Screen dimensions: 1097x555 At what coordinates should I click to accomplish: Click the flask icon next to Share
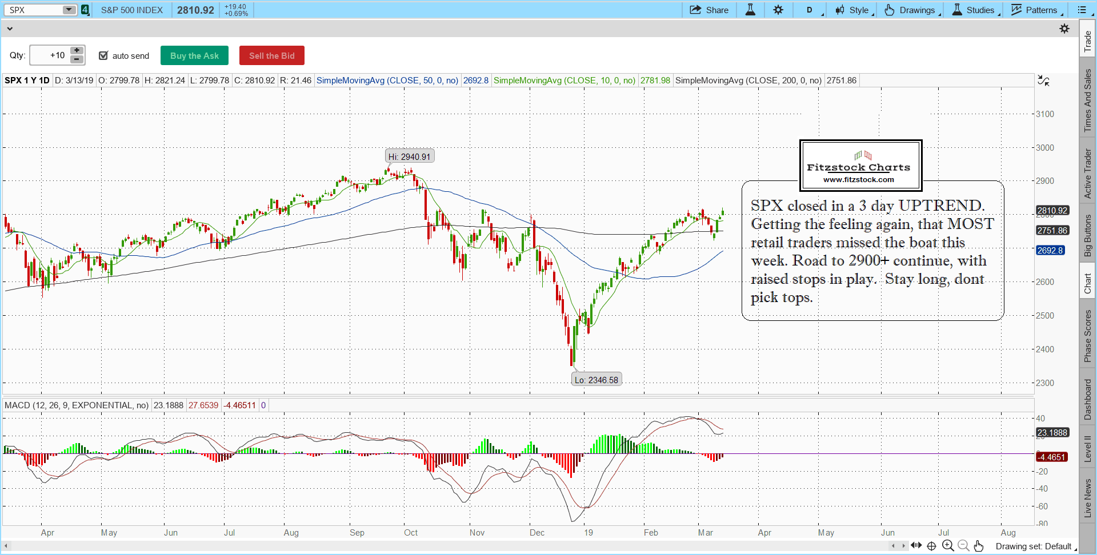(x=750, y=10)
